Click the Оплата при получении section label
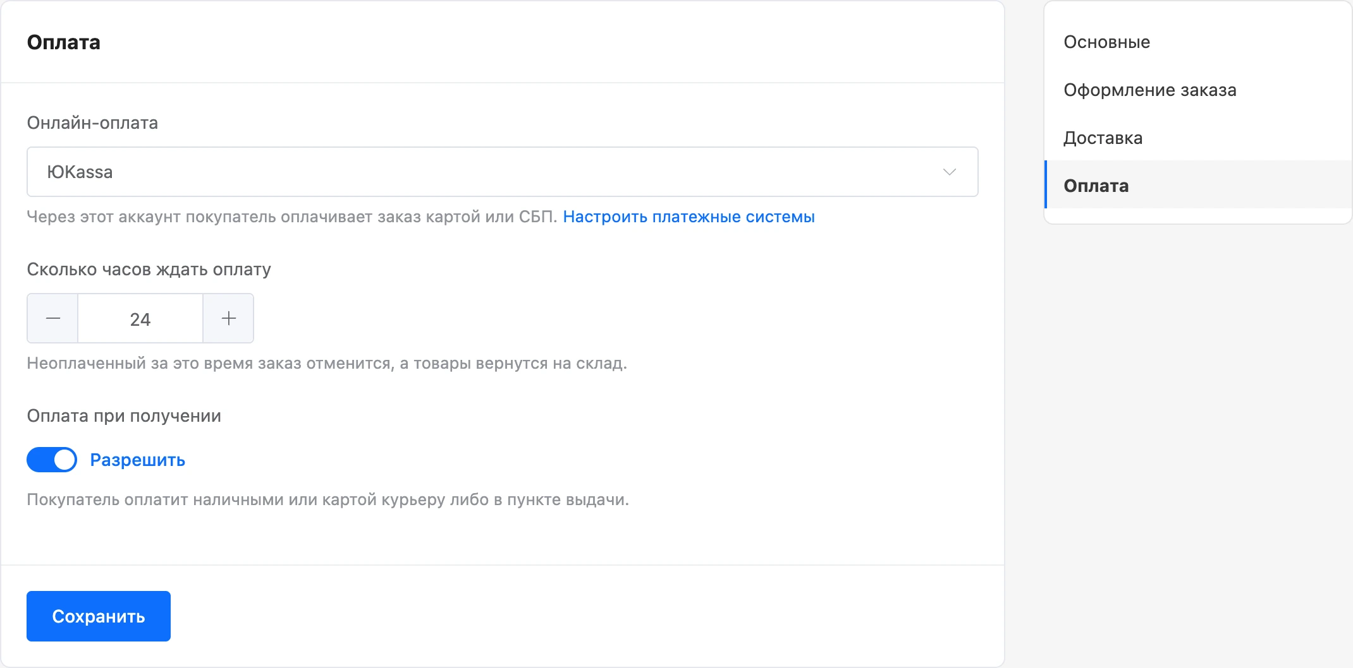The height and width of the screenshot is (668, 1353). 124,415
